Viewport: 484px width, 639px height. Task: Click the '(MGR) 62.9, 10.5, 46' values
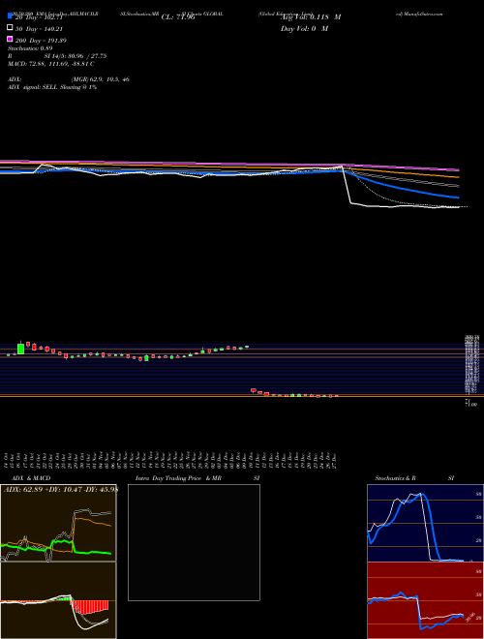coord(101,79)
